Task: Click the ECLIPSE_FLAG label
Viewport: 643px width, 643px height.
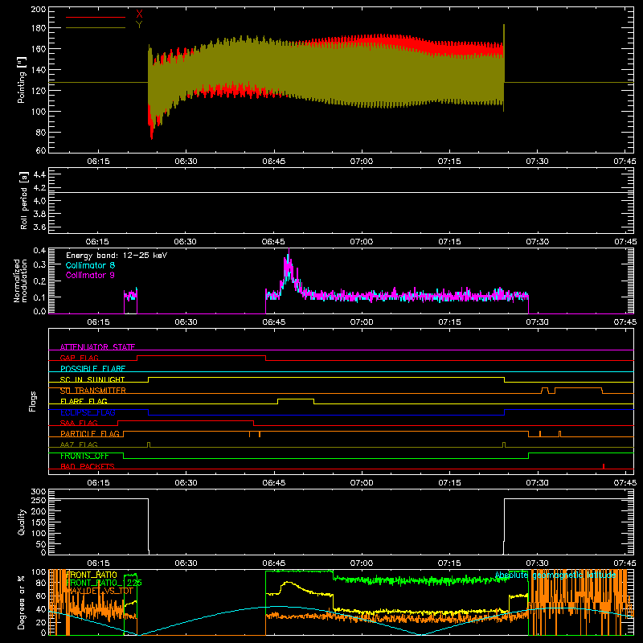Action: (88, 412)
